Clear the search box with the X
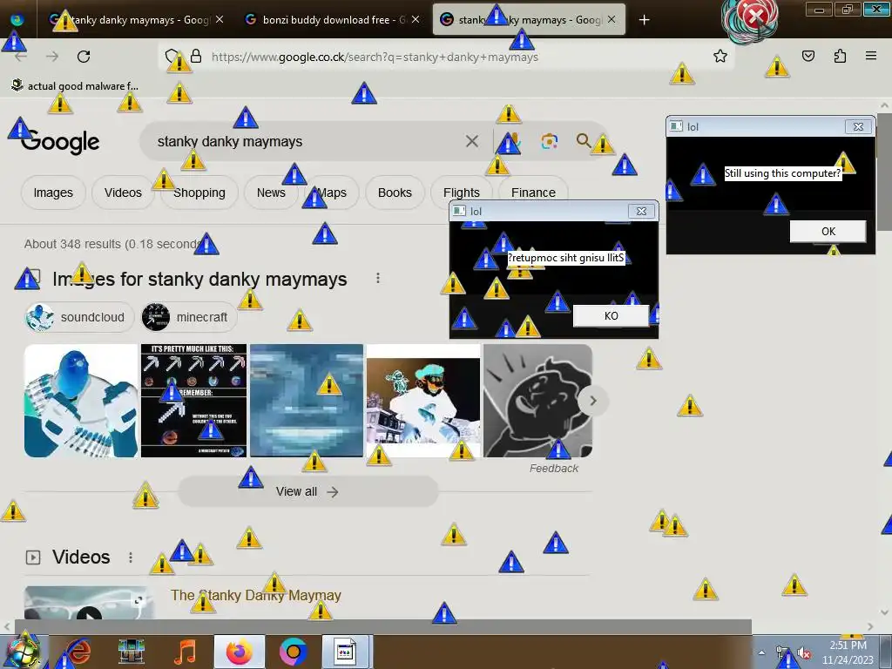The height and width of the screenshot is (669, 892). click(x=471, y=141)
